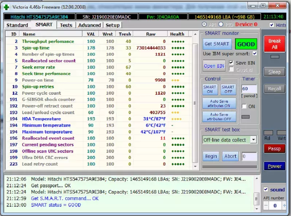Click the Raw column header
Screen dimensions: 291x216
[x=151, y=34]
